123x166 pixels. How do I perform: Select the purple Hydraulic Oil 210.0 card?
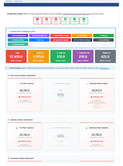[83, 56]
